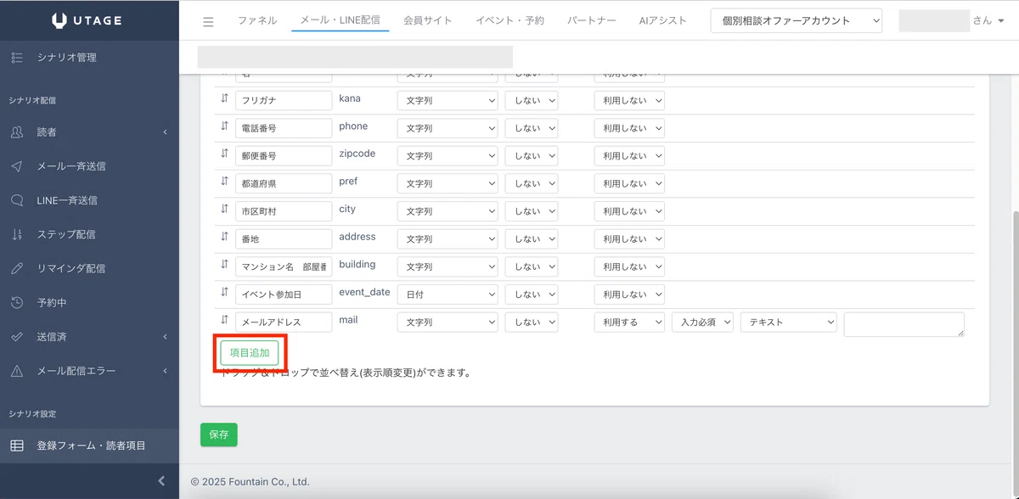The height and width of the screenshot is (499, 1019).
Task: Click the mail row empty text area
Action: tap(904, 324)
